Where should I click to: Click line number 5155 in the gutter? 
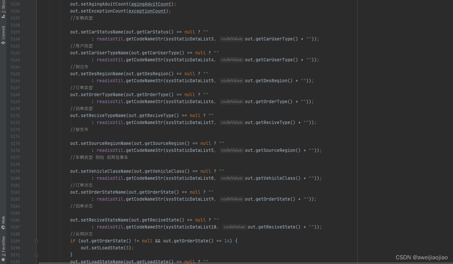[15, 4]
